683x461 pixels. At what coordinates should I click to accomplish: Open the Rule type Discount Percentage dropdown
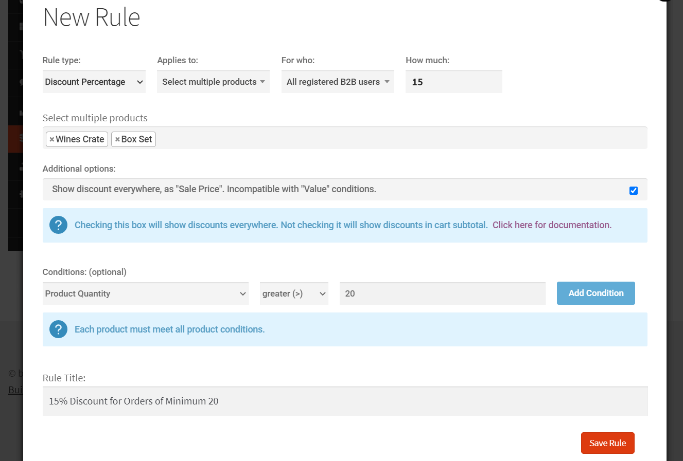[94, 82]
